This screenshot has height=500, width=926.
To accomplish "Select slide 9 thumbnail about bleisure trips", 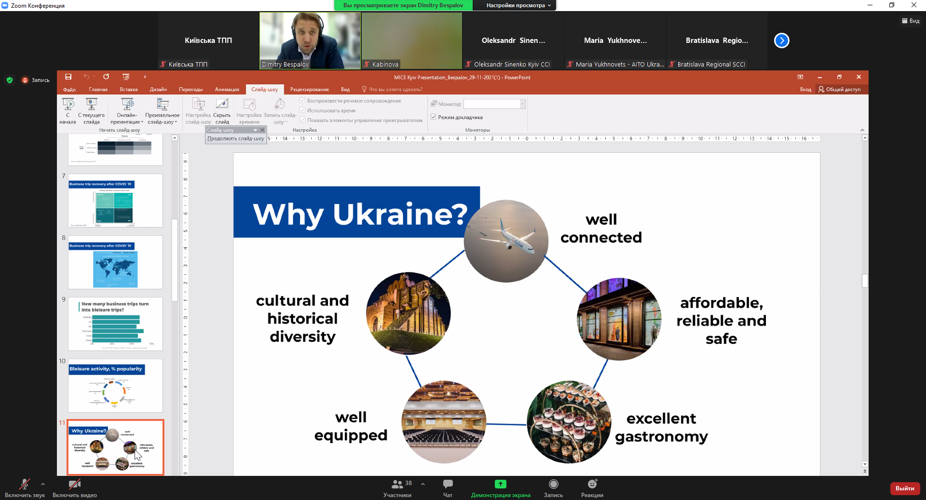I will (x=115, y=324).
